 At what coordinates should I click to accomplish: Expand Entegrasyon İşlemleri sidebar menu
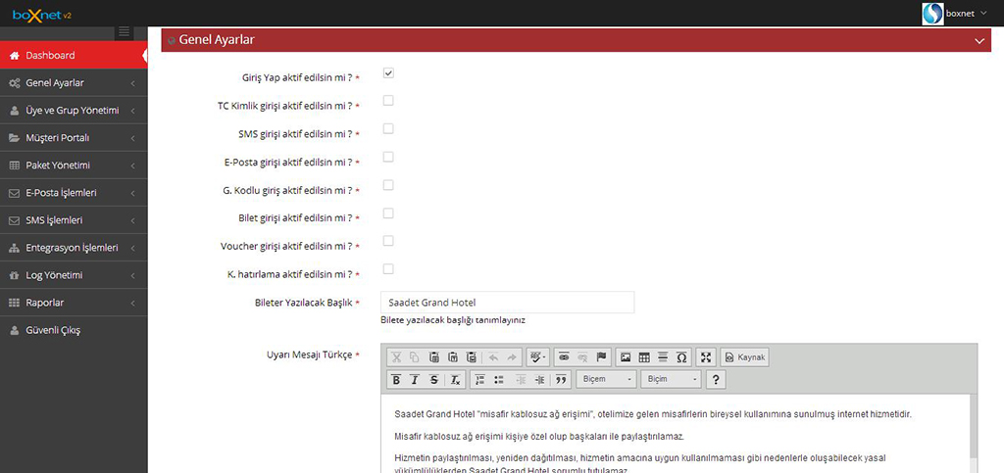click(74, 248)
